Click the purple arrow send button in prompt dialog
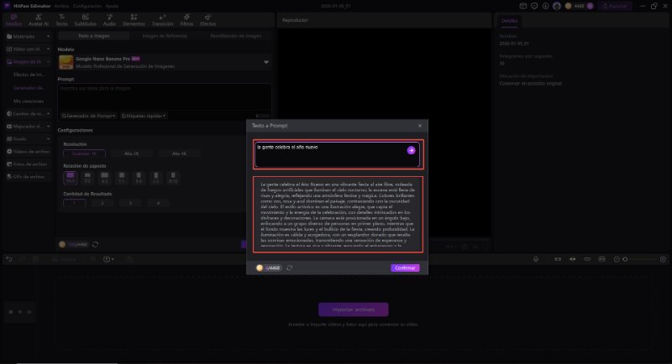The image size is (672, 364). point(412,150)
